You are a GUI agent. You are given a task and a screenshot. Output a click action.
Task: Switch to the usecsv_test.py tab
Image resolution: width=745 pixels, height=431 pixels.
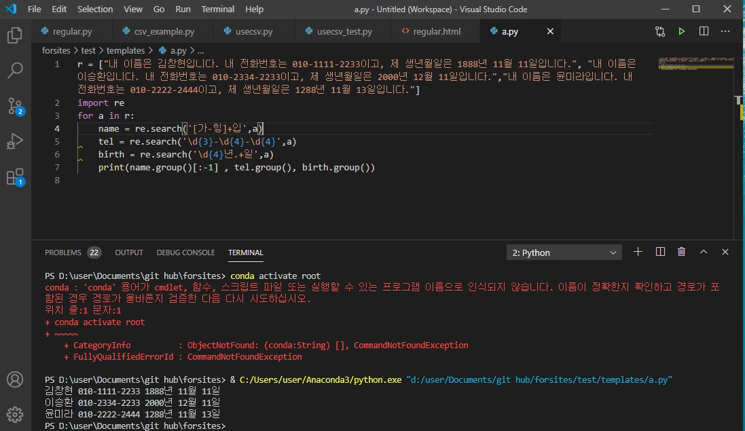(x=344, y=31)
